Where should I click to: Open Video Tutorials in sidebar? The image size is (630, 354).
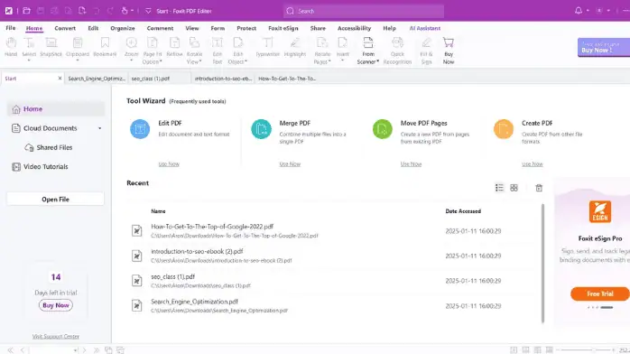(45, 167)
